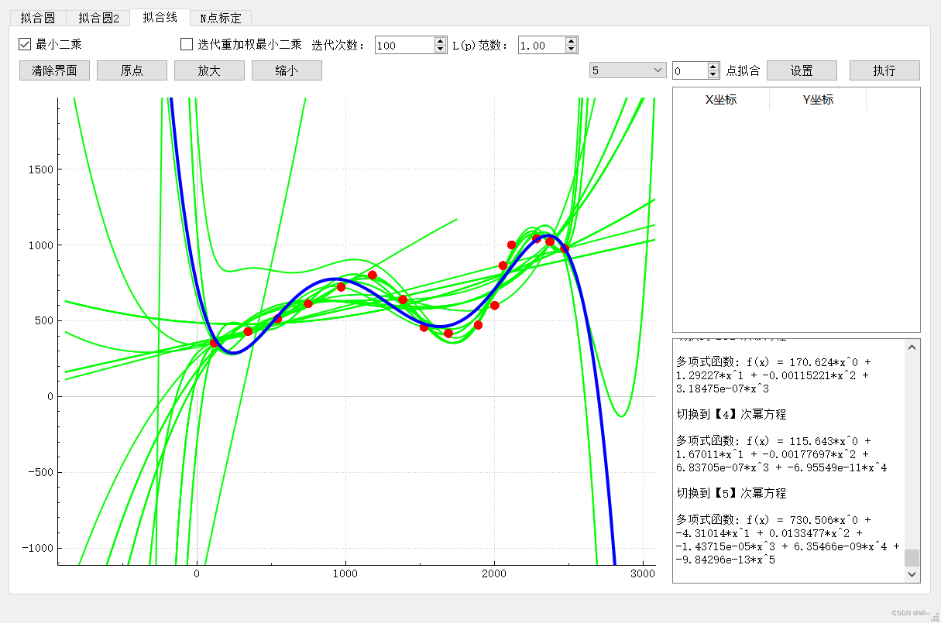Image resolution: width=941 pixels, height=623 pixels.
Task: Click the 原点 button
Action: pyautogui.click(x=132, y=70)
